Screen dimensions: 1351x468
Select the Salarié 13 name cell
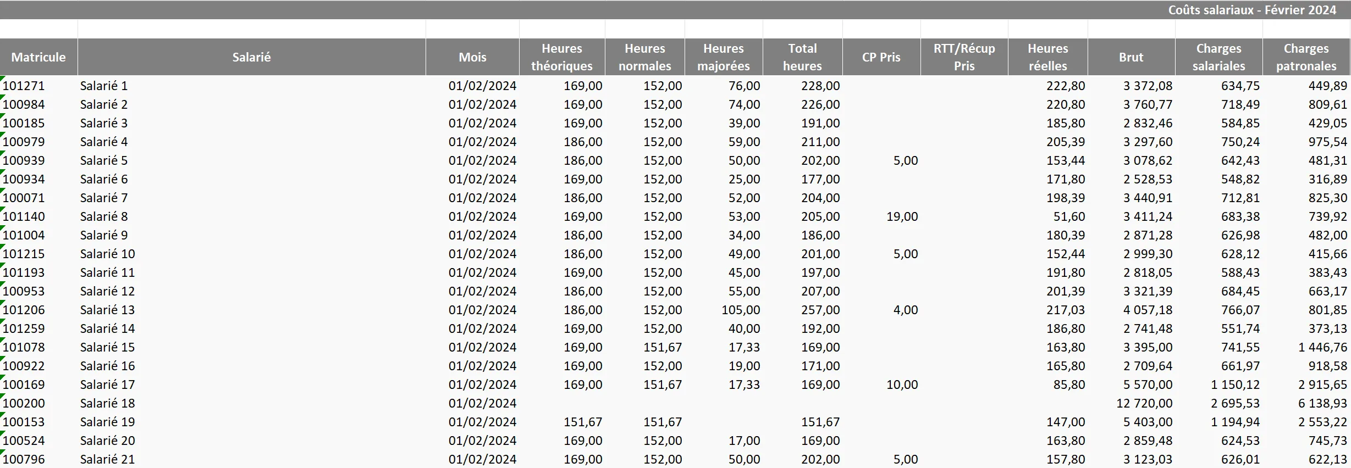pyautogui.click(x=107, y=310)
